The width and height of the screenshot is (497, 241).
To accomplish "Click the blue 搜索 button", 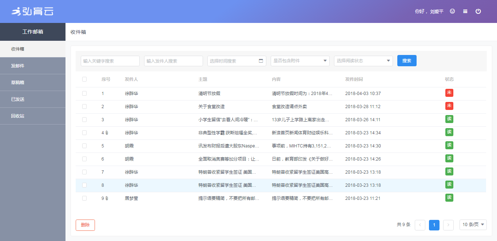I will (x=407, y=61).
